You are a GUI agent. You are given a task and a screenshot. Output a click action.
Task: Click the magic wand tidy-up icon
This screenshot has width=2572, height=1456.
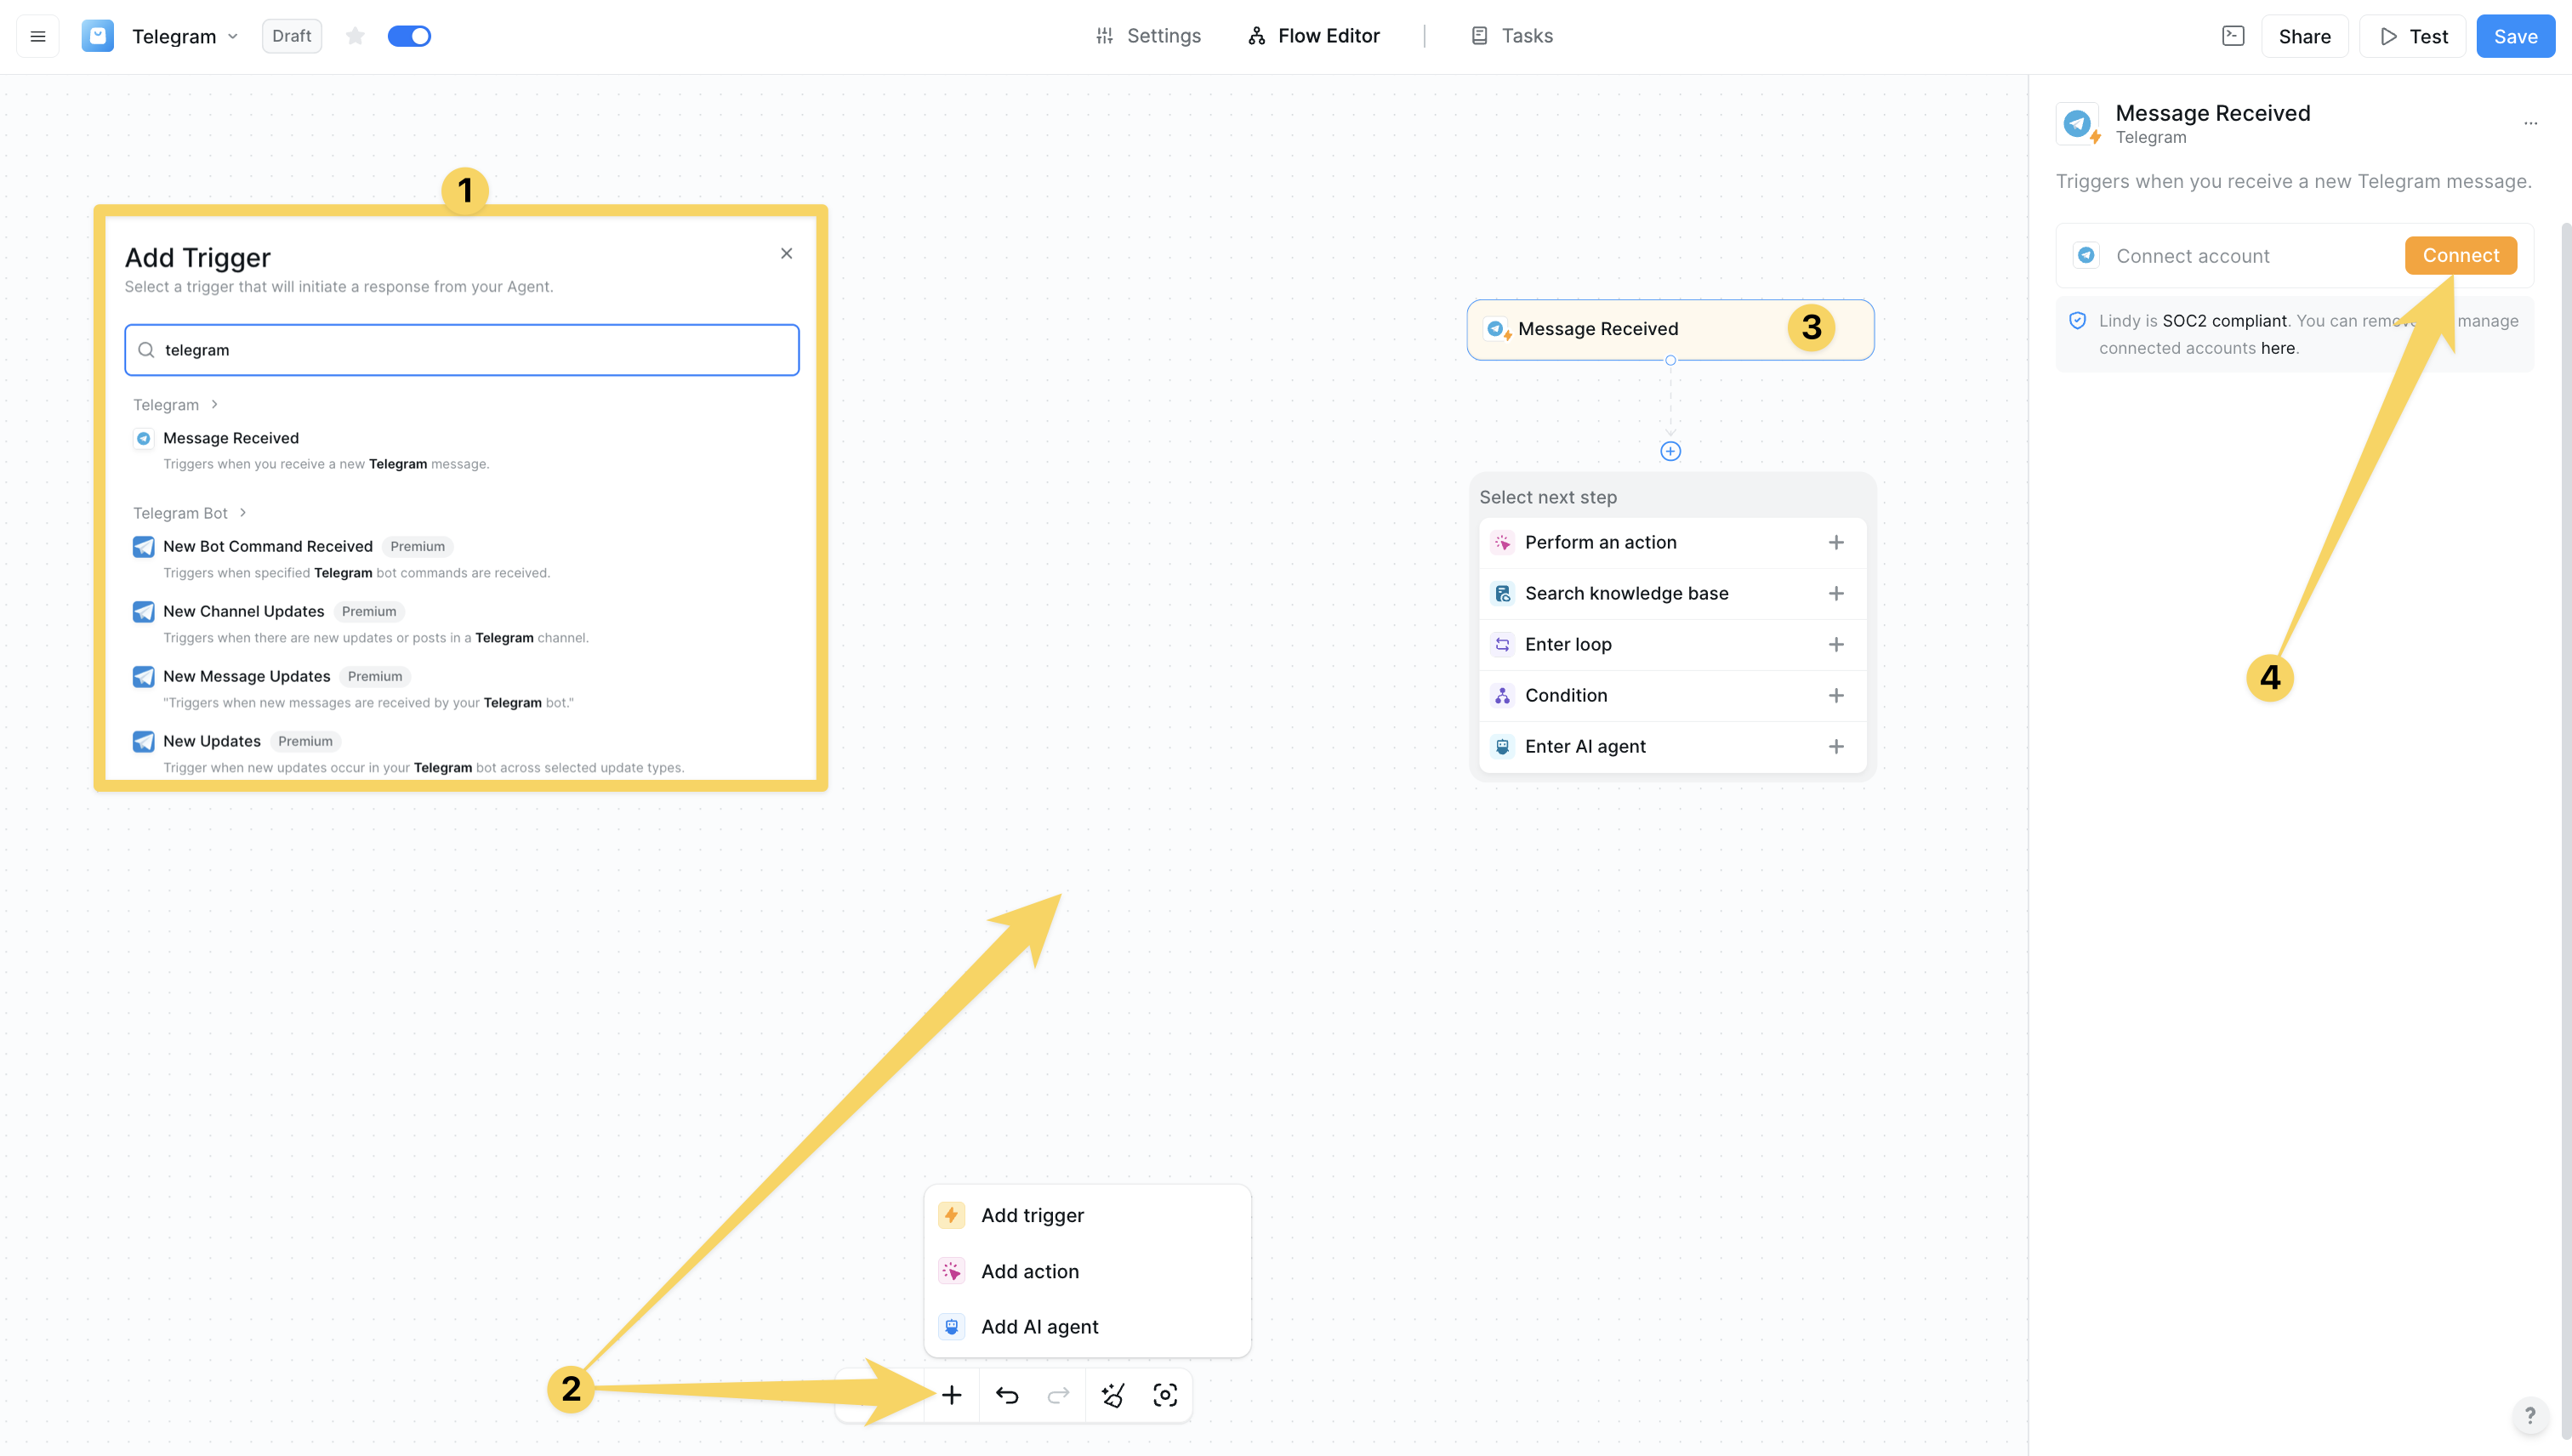[x=1112, y=1395]
